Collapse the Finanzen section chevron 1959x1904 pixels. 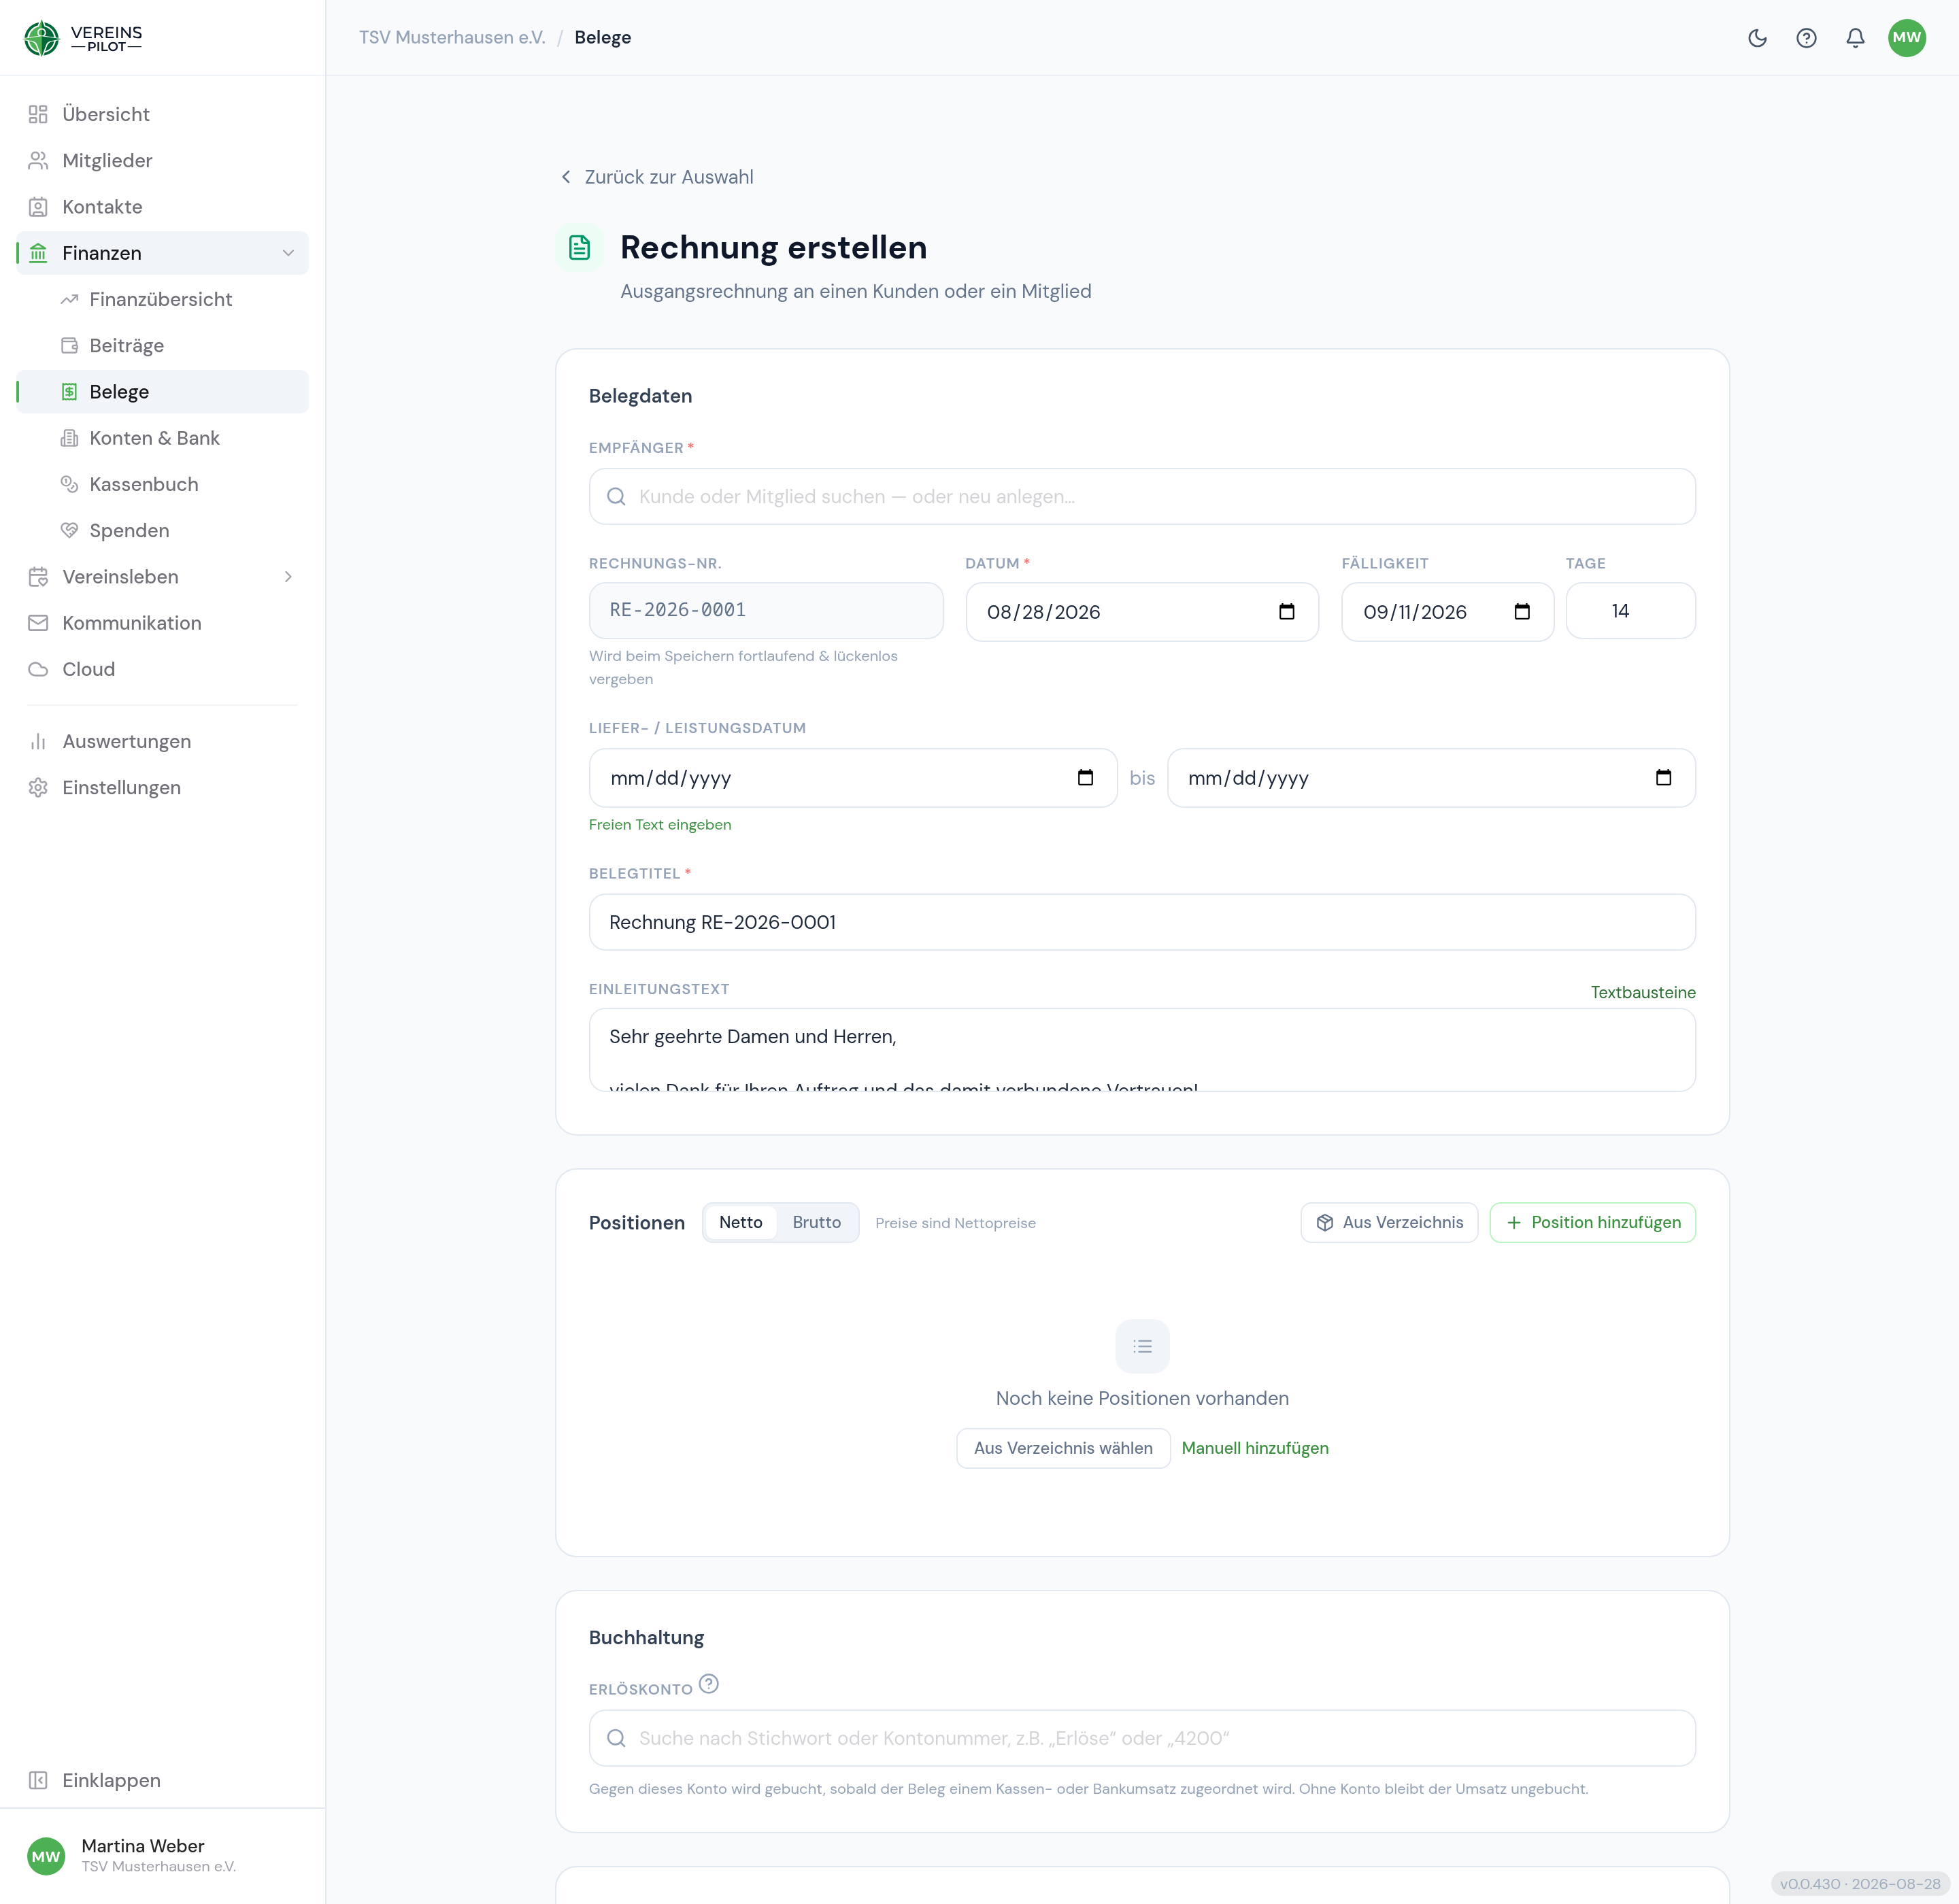pos(288,253)
